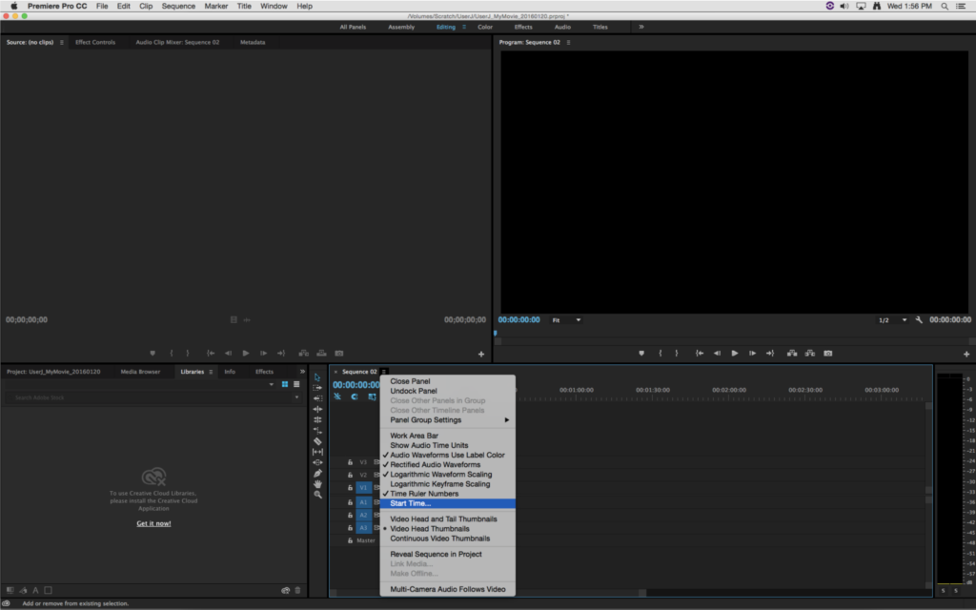
Task: Open Source monitor button editor plus
Action: click(x=481, y=354)
